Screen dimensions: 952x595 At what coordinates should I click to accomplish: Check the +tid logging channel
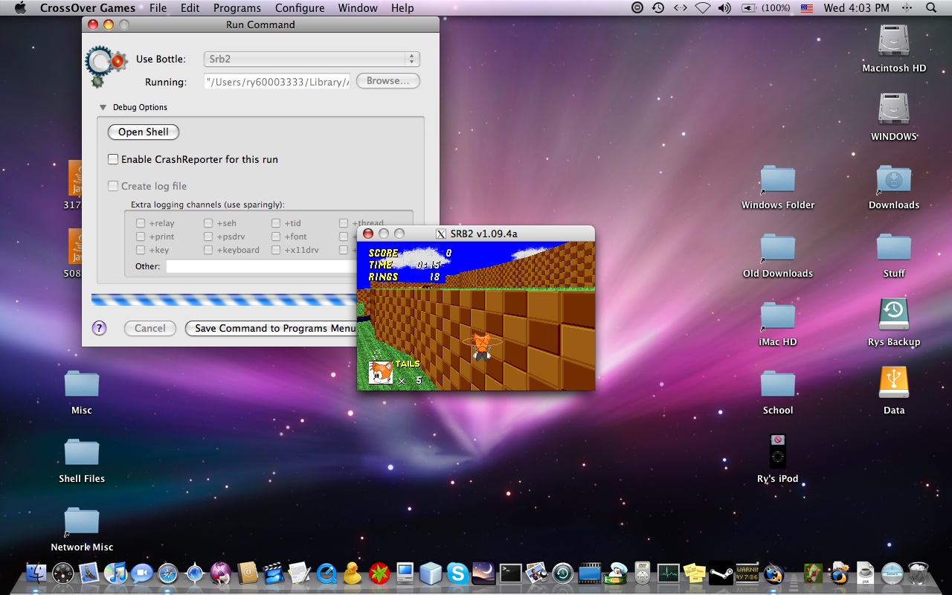276,223
